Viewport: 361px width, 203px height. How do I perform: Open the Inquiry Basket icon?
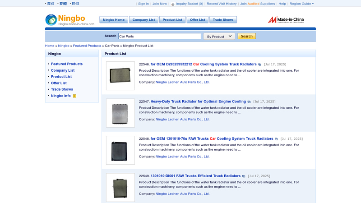(x=173, y=4)
